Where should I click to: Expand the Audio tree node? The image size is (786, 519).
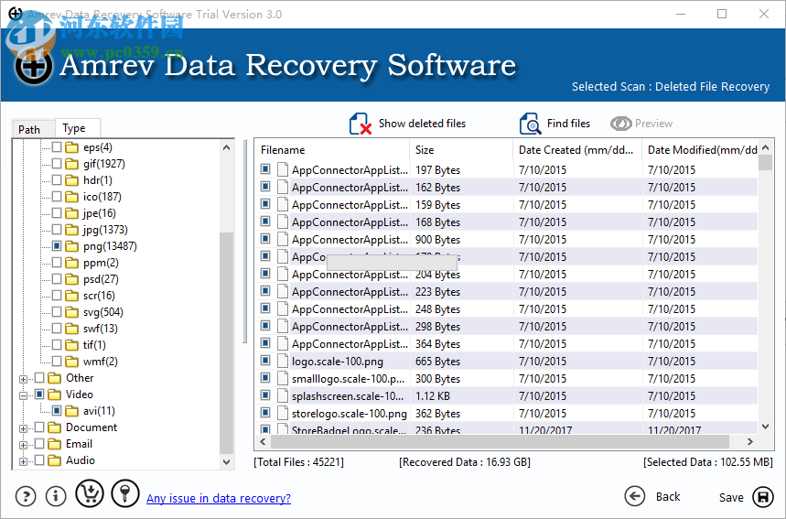point(23,462)
